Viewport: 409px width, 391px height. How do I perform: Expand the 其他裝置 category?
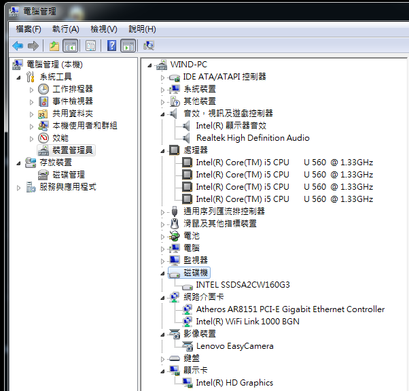point(162,102)
